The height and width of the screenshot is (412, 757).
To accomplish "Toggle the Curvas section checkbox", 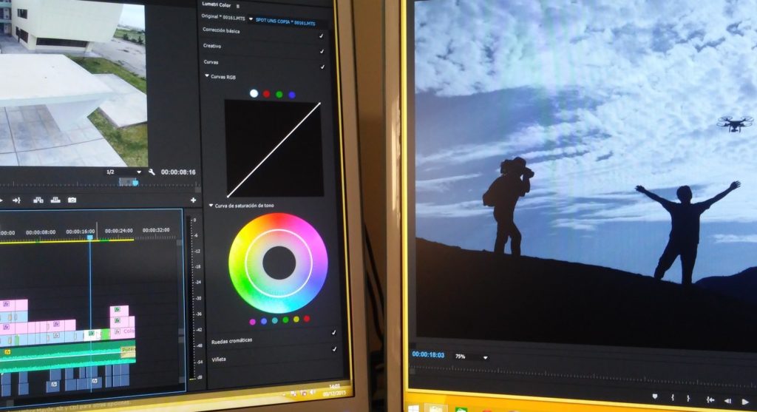I will [323, 67].
